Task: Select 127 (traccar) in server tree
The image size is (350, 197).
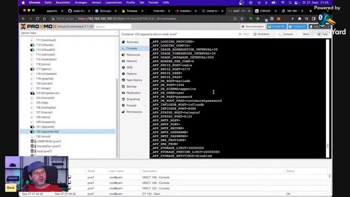Action: pos(44,112)
